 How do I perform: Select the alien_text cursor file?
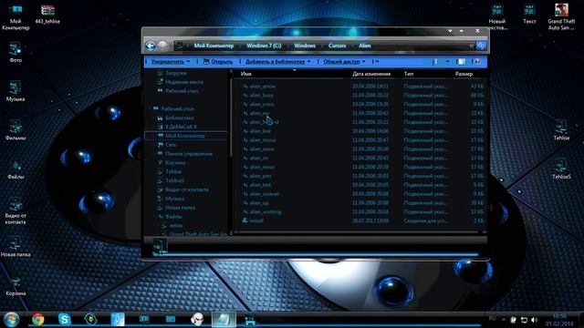(x=257, y=185)
